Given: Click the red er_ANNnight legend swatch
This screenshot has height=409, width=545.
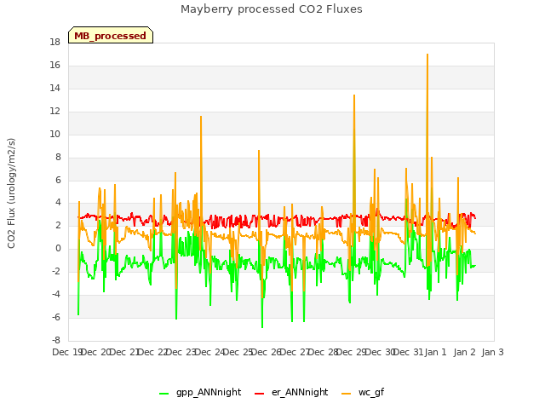Looking at the screenshot, I should pyautogui.click(x=259, y=394).
